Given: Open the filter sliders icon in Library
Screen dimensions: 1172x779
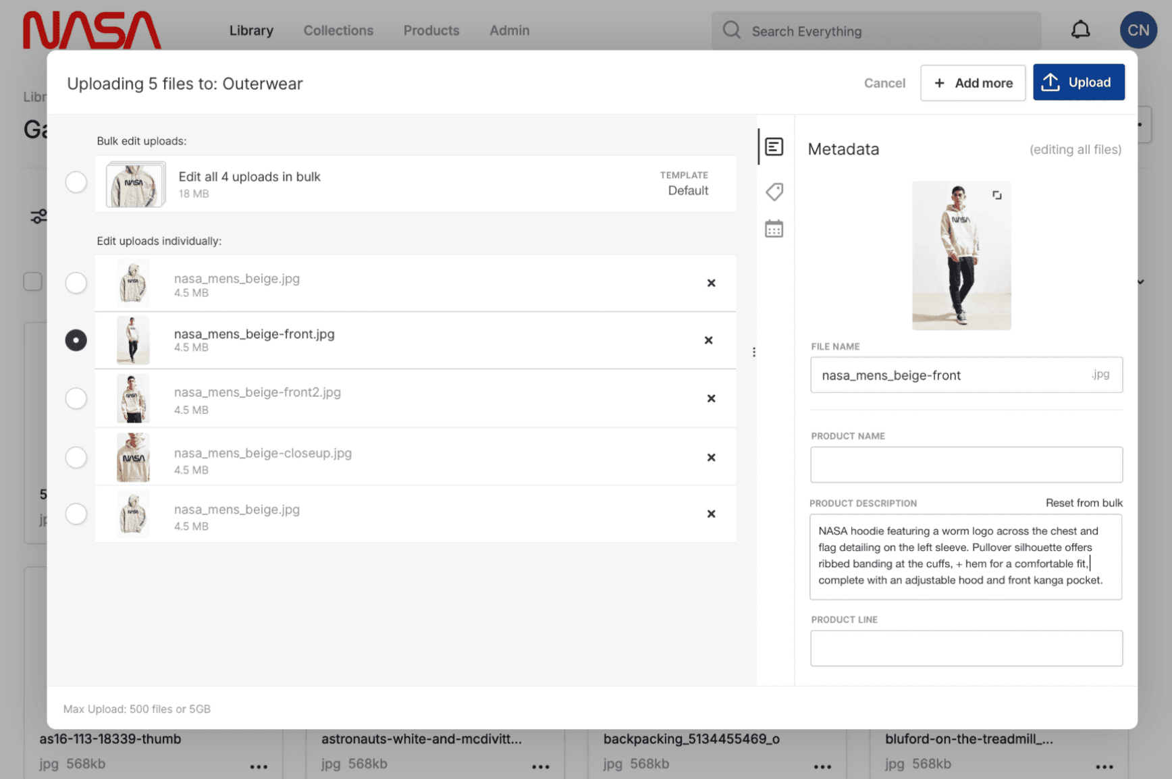Looking at the screenshot, I should (x=38, y=216).
